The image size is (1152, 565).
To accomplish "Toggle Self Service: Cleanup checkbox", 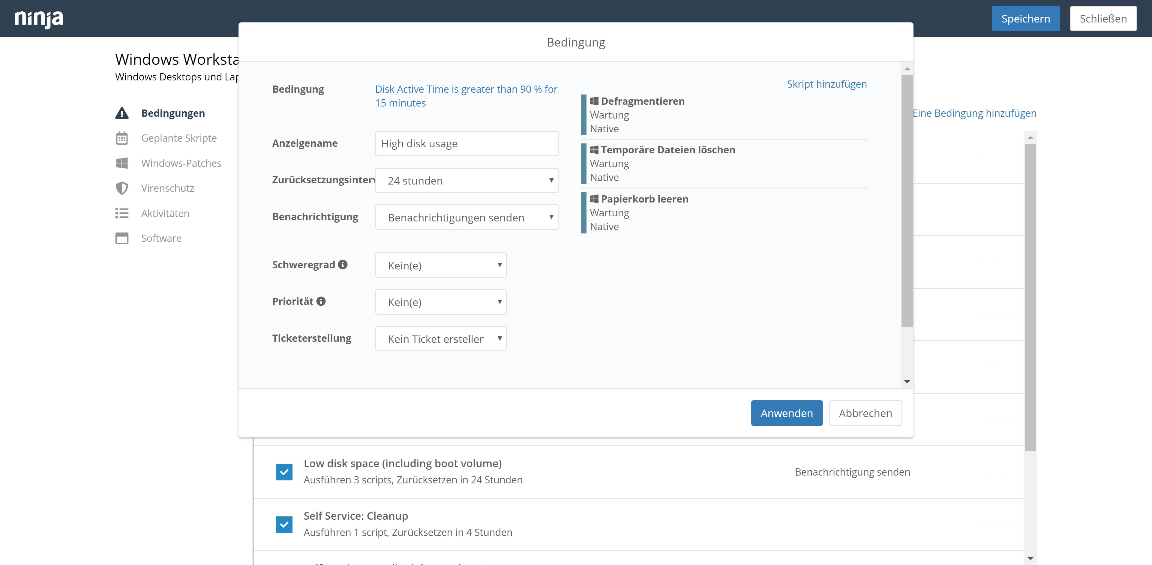I will click(284, 524).
